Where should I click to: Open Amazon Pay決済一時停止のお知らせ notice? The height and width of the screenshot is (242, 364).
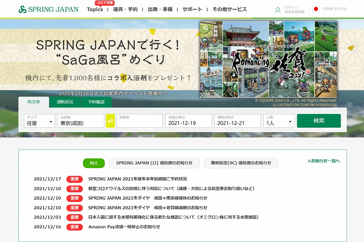(x=124, y=227)
